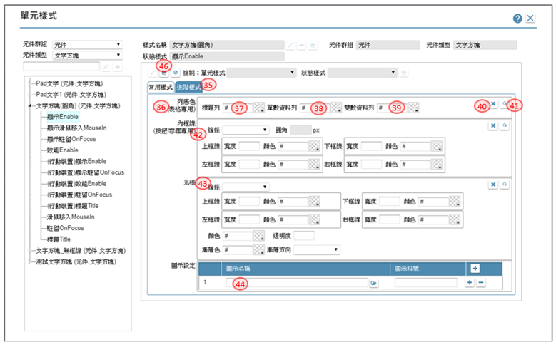Select 顯示Enable in the style tree

(62, 117)
